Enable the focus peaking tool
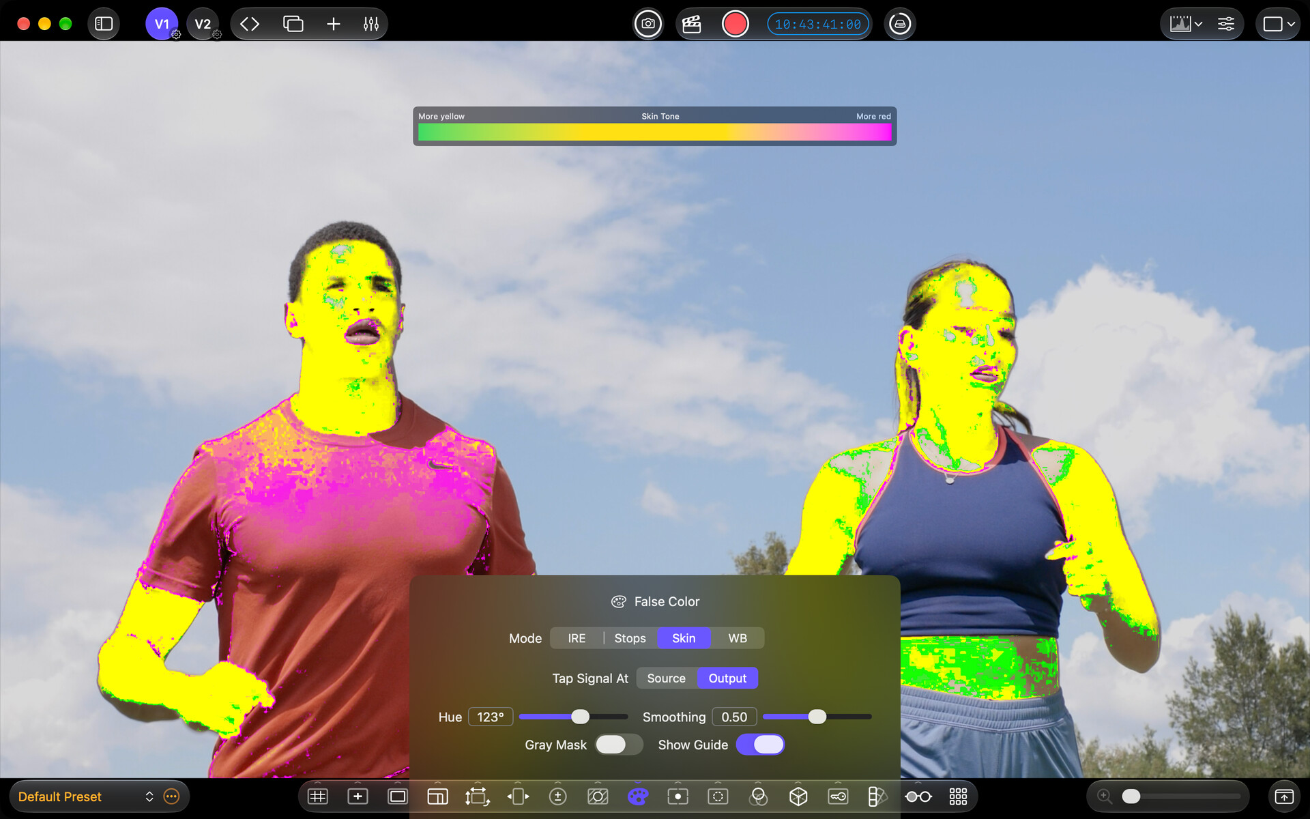This screenshot has width=1310, height=819. pos(678,796)
